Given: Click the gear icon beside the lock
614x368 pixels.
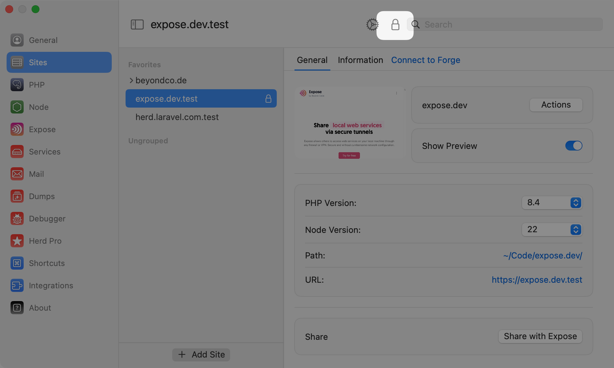Looking at the screenshot, I should 372,25.
